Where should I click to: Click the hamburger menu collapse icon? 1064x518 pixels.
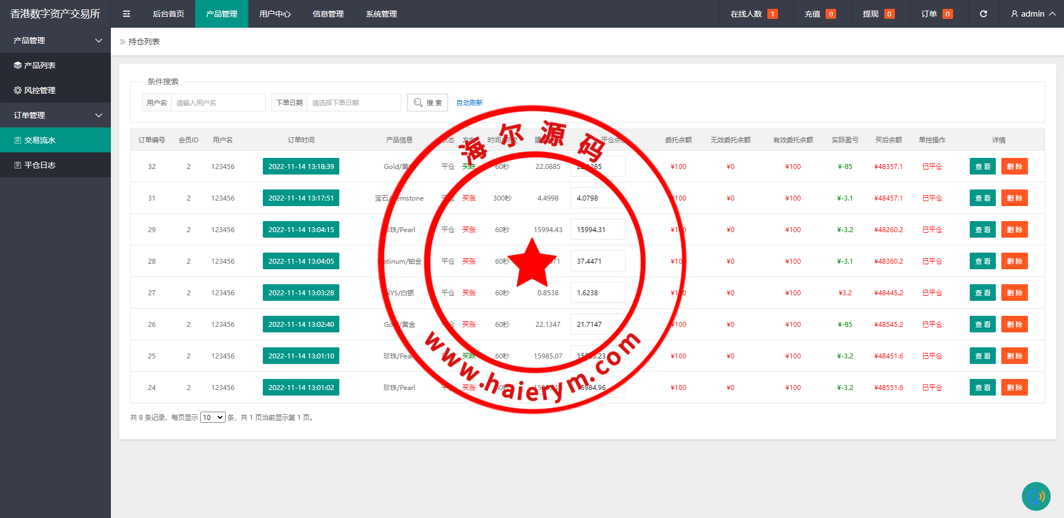(126, 14)
